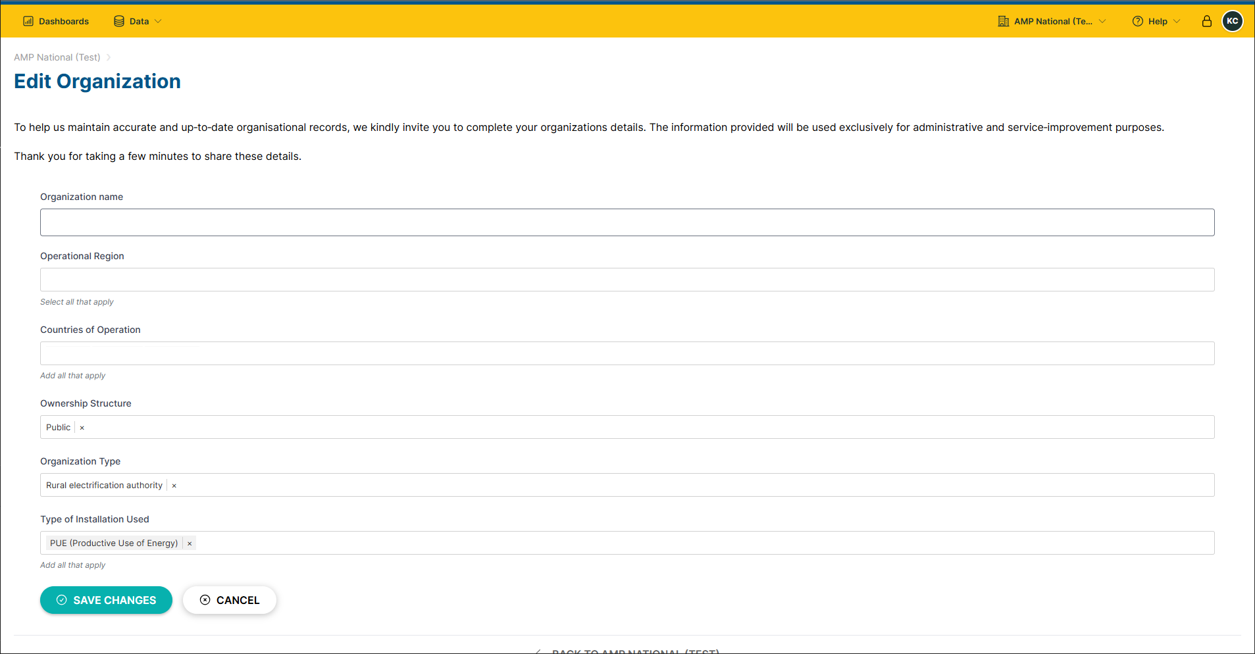Click the 'Select all that apply' hint
1255x654 pixels.
[x=77, y=302]
